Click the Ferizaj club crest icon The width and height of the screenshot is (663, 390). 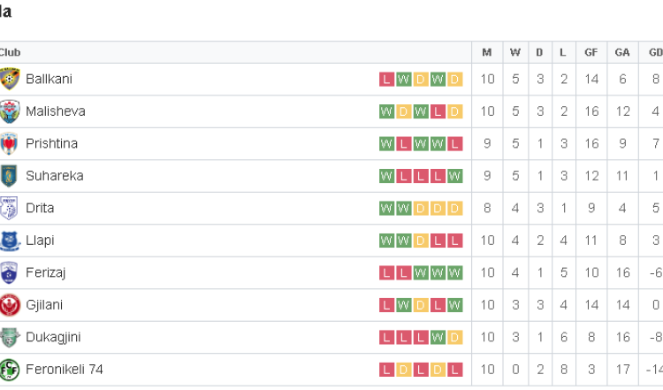pyautogui.click(x=9, y=273)
